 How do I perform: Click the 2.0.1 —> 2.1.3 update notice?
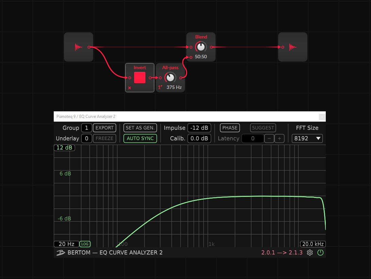point(282,253)
